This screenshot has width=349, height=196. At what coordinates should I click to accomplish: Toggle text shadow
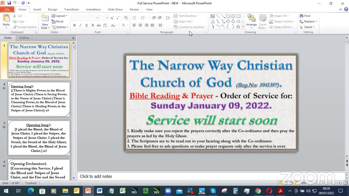tap(93, 25)
